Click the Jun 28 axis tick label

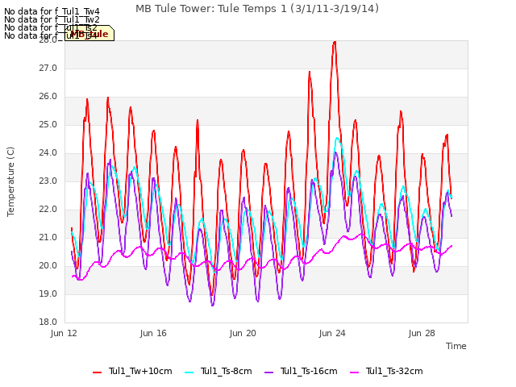(422, 333)
